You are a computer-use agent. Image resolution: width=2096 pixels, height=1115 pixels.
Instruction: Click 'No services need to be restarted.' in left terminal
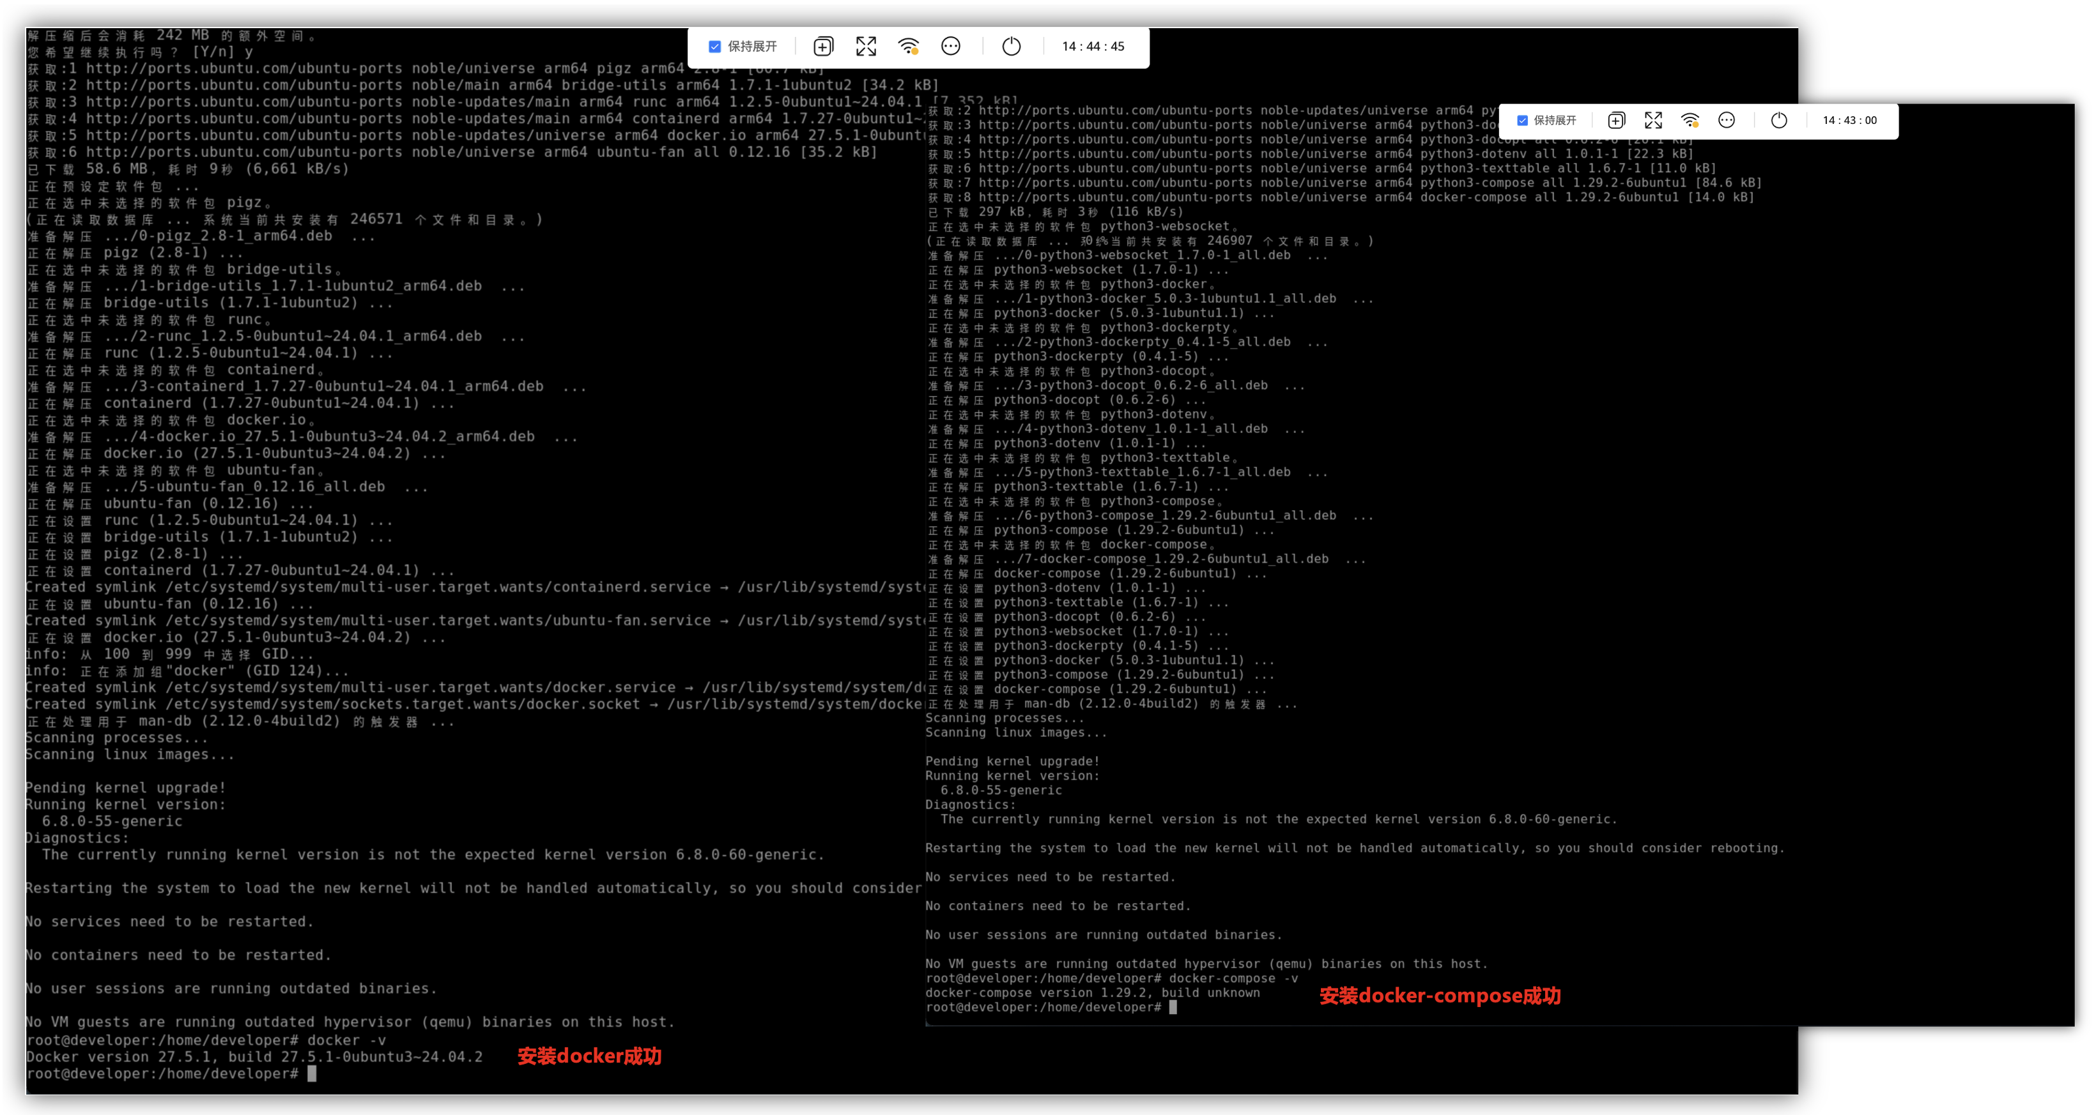[x=169, y=922]
